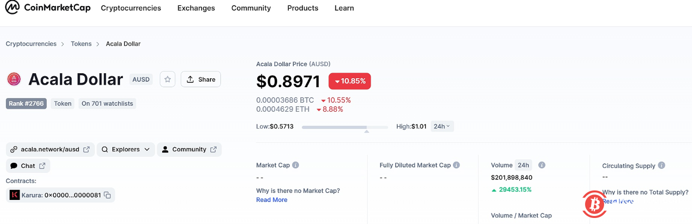Click the low-high price range bar
The width and height of the screenshot is (692, 224).
344,127
